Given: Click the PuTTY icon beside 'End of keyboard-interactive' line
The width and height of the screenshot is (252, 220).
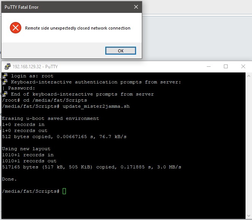Looking at the screenshot, I should pos(5,94).
